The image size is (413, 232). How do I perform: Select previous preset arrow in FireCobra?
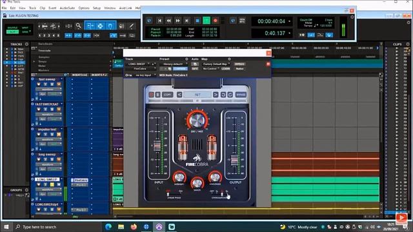pyautogui.click(x=179, y=95)
